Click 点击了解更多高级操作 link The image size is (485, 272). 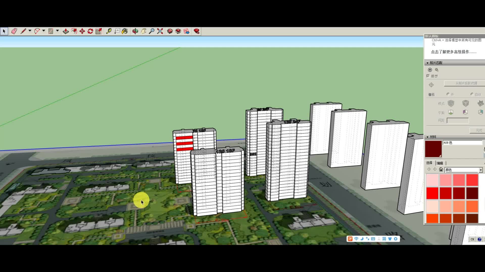point(454,52)
